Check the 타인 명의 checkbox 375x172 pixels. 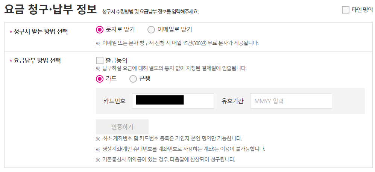pos(346,10)
